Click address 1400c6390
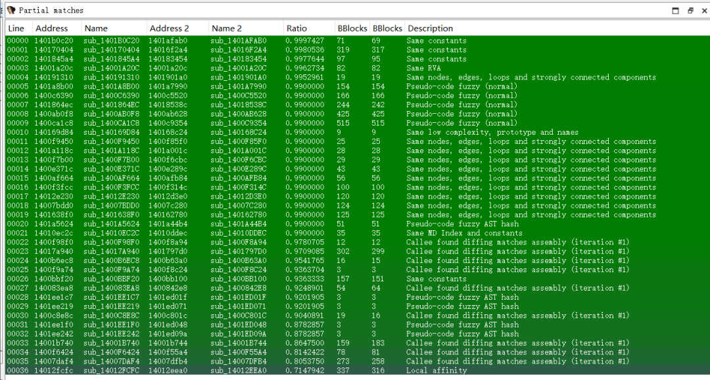Screen dimensions: 710x380 (x=54, y=95)
